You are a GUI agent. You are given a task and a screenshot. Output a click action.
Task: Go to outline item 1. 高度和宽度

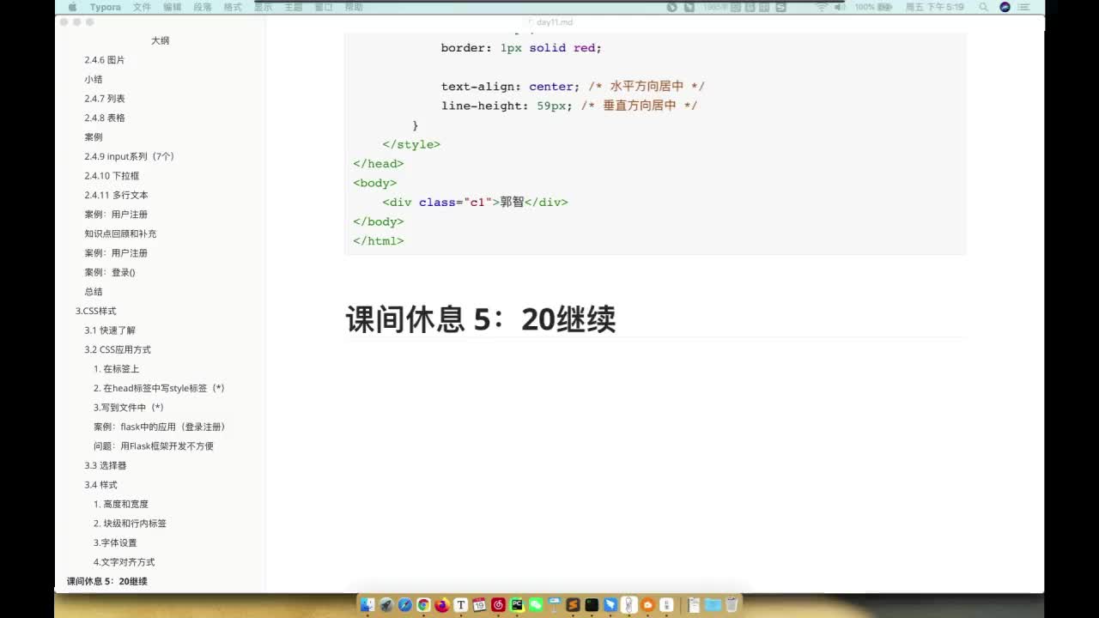tap(121, 504)
